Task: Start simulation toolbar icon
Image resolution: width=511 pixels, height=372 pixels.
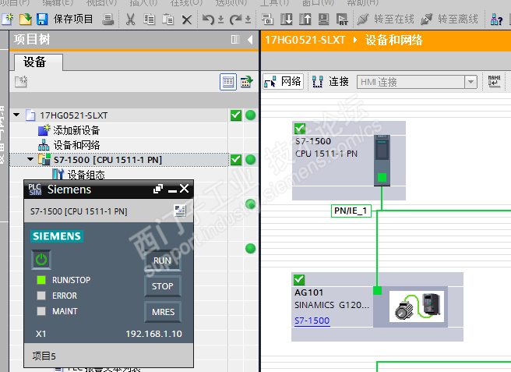Action: 323,19
